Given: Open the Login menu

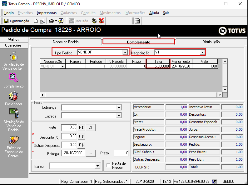Looking at the screenshot, I should click(x=9, y=13).
